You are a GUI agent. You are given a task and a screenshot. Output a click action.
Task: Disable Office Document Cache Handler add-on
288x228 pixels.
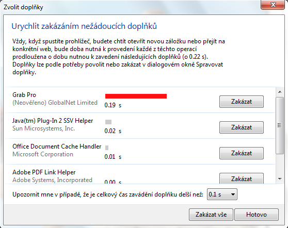coord(242,153)
